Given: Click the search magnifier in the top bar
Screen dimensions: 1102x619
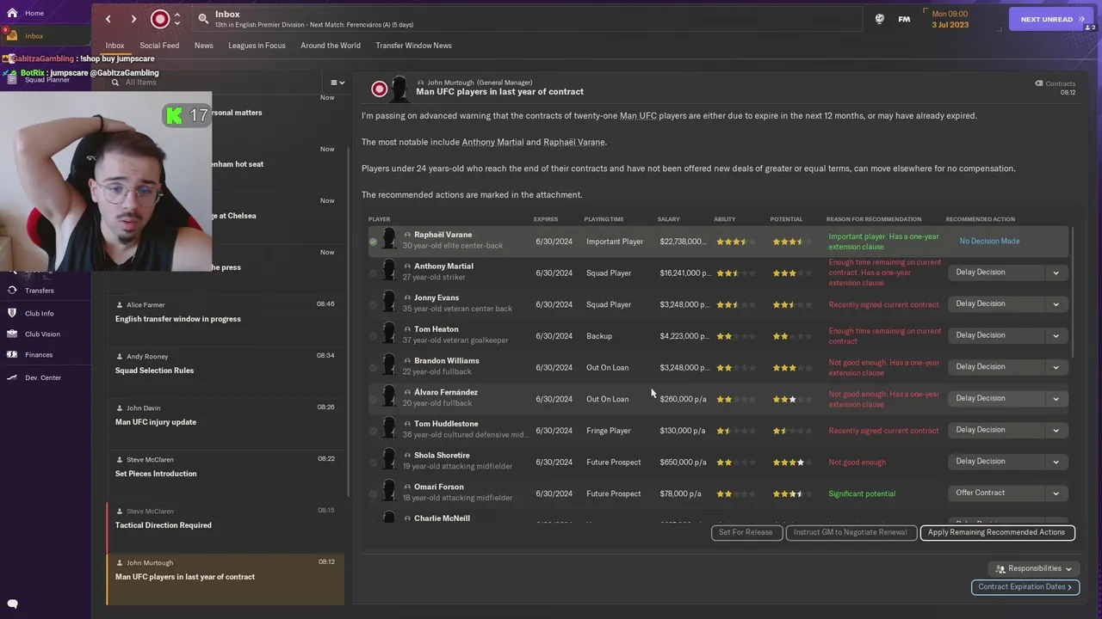Looking at the screenshot, I should (203, 18).
